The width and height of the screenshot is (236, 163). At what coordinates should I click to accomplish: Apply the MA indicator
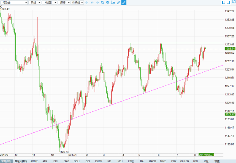[x=141, y=161]
